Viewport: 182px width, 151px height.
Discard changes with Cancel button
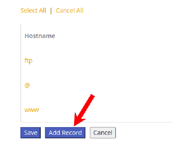click(103, 133)
